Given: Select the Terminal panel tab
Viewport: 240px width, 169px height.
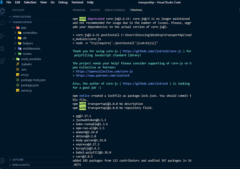Looking at the screenshot, I should (136, 10).
